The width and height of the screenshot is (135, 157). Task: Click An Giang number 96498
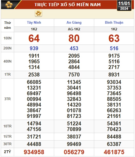coord(74,93)
